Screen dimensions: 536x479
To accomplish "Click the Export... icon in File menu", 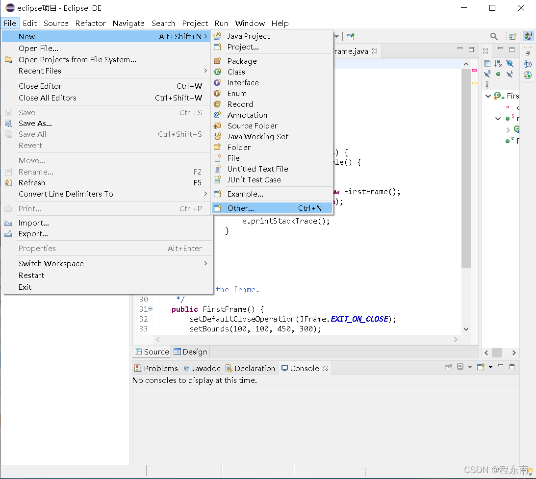I will pyautogui.click(x=8, y=234).
